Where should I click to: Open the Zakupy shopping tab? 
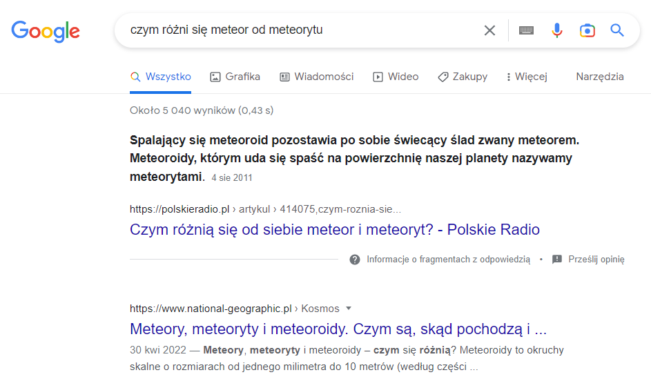tap(463, 77)
